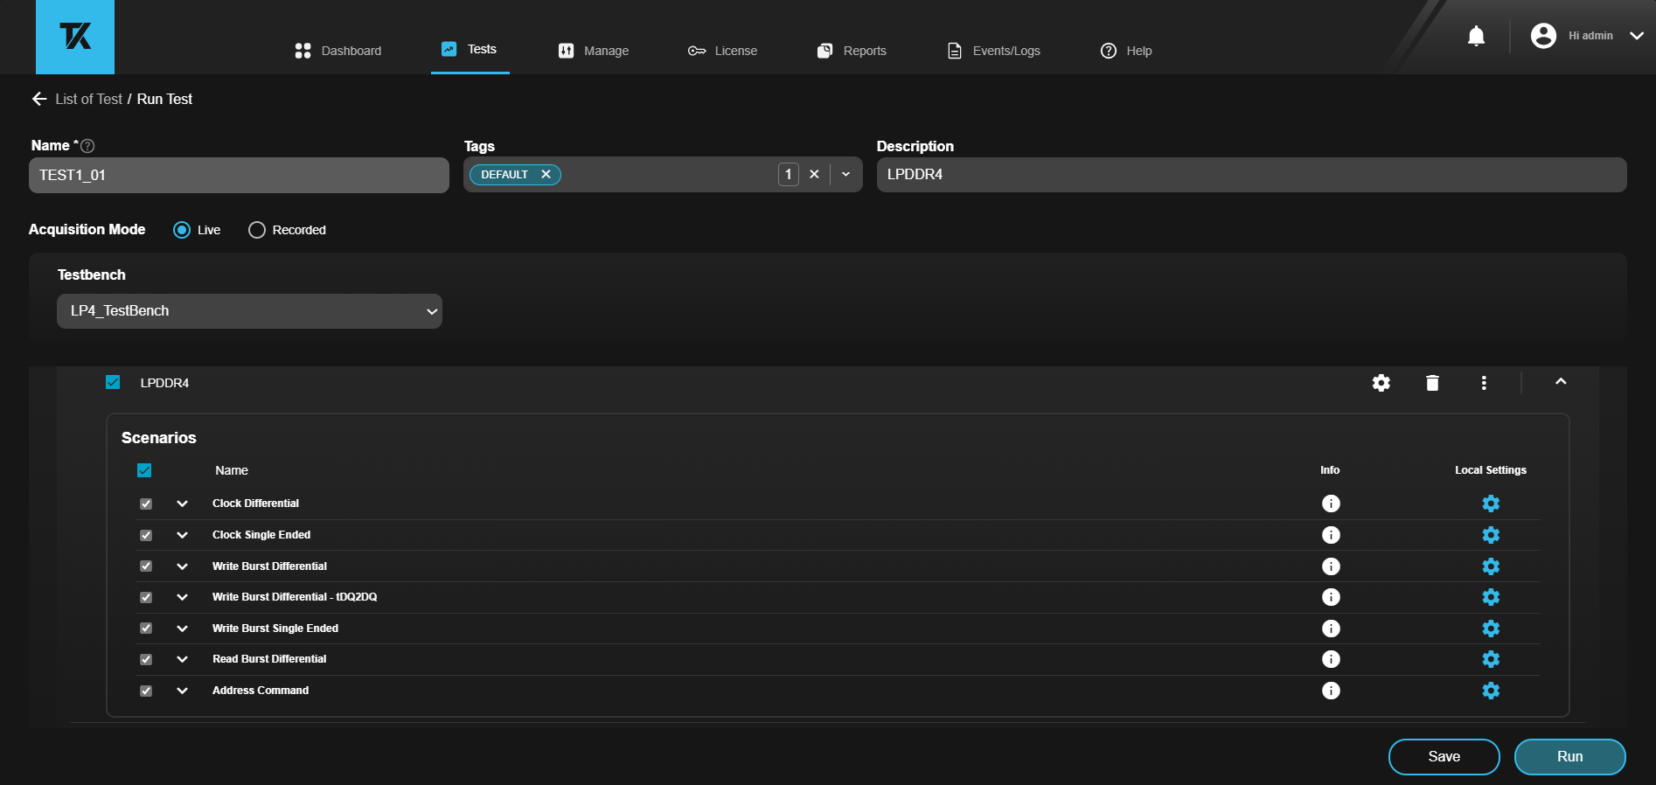Open LPDDR4 settings gear icon
1656x785 pixels.
coord(1381,383)
